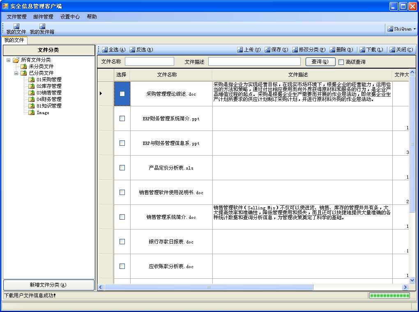Focus the 文件名称 search input

pos(150,62)
